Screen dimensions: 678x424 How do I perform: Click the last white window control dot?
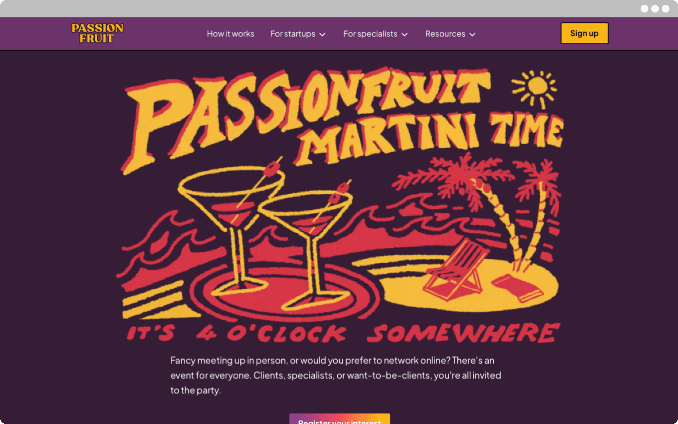pos(665,8)
